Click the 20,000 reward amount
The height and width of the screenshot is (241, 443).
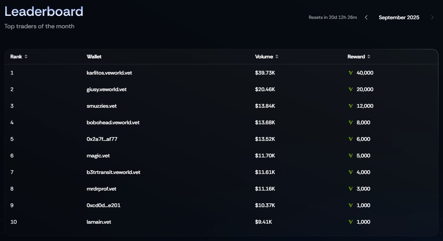tap(365, 89)
